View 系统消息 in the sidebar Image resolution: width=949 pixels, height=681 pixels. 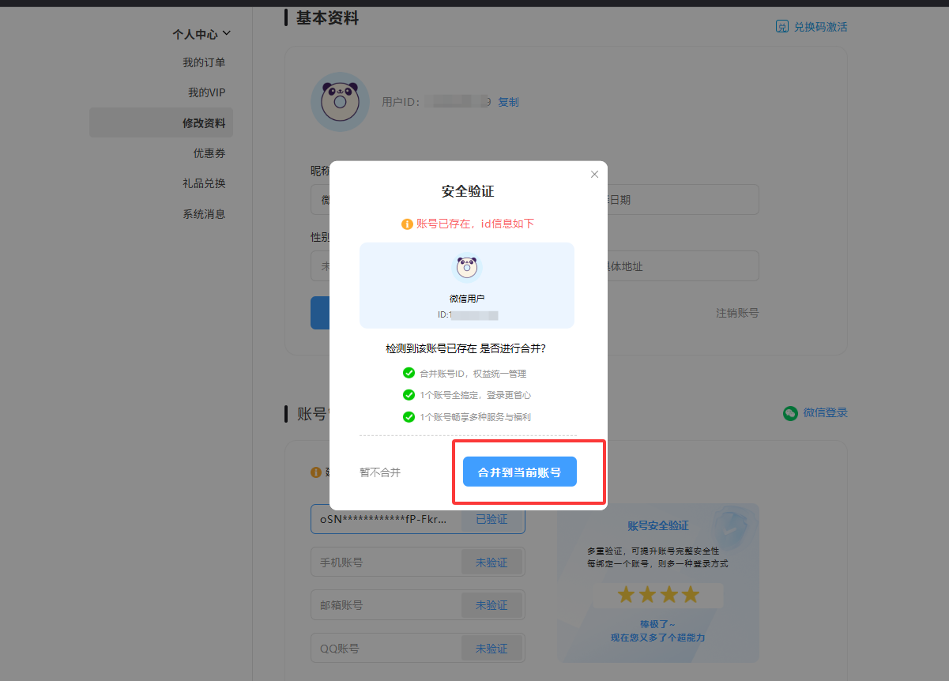[x=204, y=213]
